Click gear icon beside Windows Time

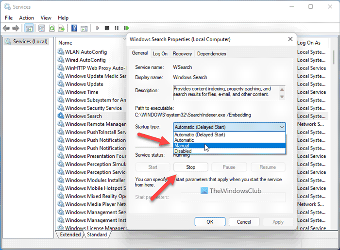[x=61, y=92]
